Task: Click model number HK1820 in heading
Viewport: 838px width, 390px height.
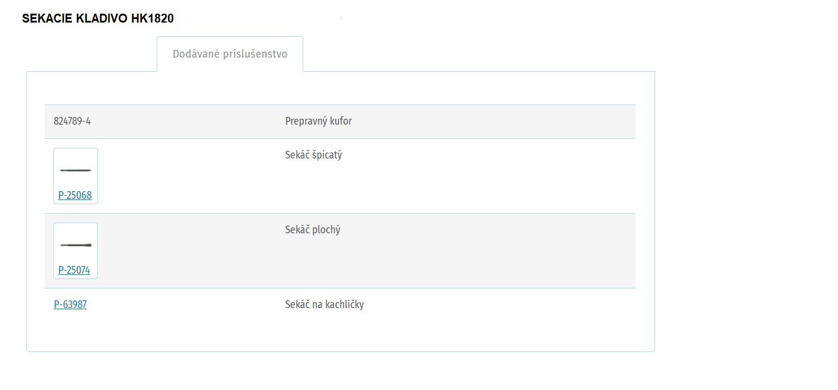Action: pos(153,18)
